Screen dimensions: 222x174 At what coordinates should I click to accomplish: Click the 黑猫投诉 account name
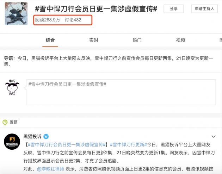coord(32,137)
